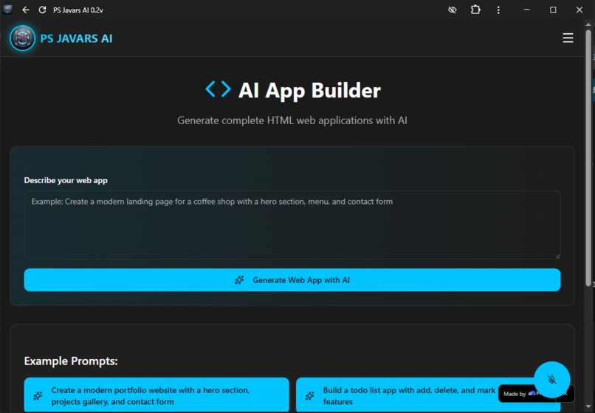The image size is (595, 413).
Task: Click the page vertical scrollbar thumb
Action: (588, 157)
